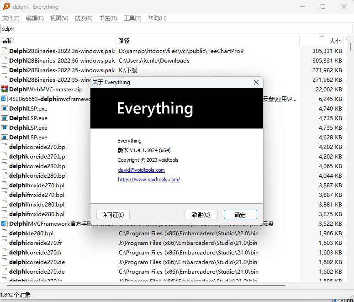
Task: Click the DelphiWebMVC-master.zip archive icon
Action: 5,89
